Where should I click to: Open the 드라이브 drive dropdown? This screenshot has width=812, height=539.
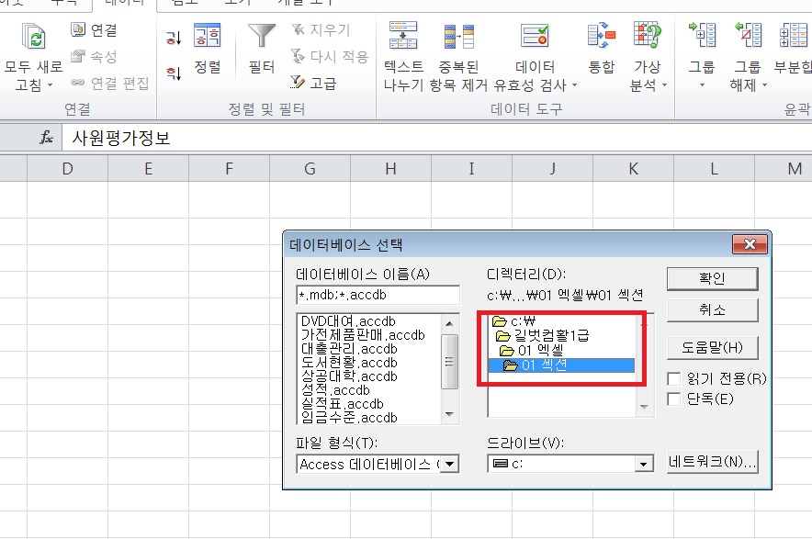(644, 465)
